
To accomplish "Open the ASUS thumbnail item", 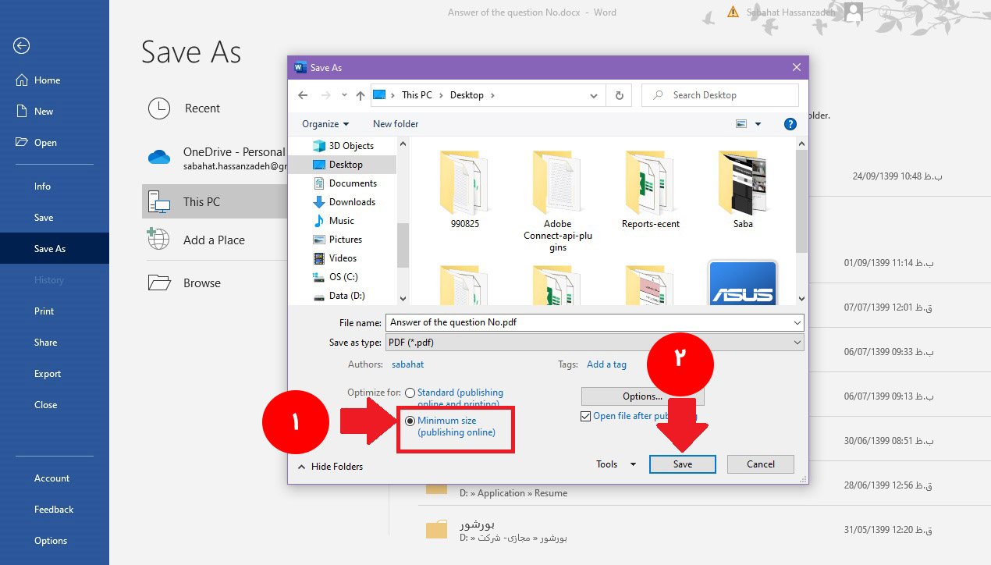I will pos(742,283).
